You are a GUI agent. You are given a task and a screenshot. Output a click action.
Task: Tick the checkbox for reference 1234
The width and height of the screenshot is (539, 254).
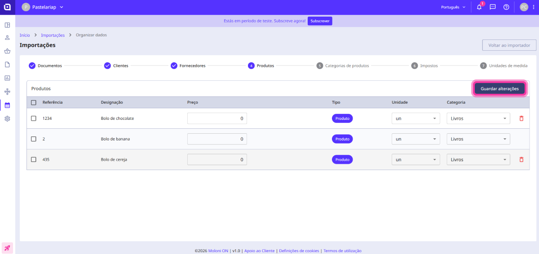coord(34,118)
